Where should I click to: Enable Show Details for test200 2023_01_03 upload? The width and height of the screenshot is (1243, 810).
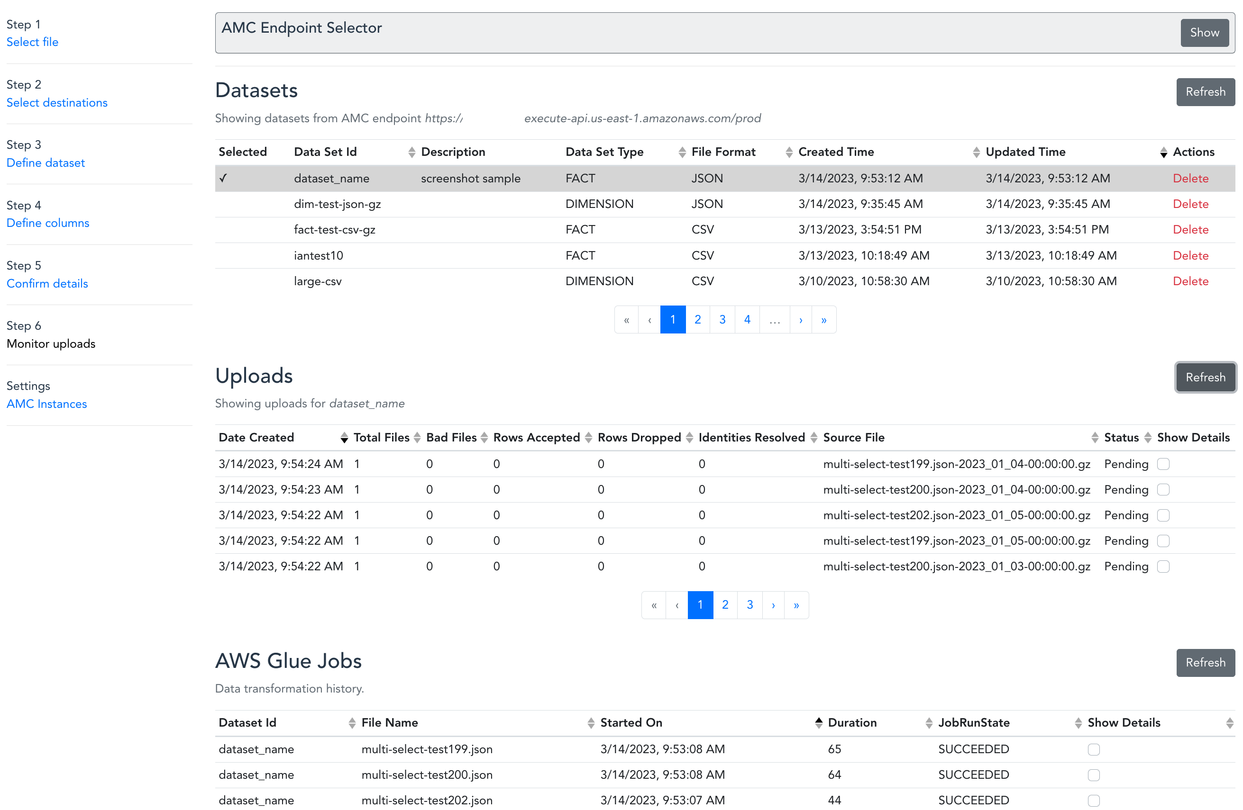point(1162,566)
